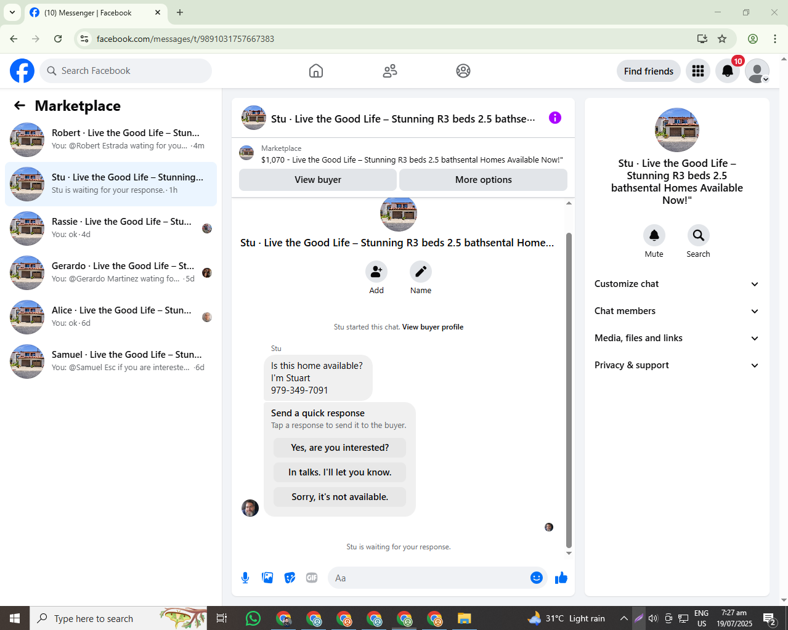Click the browser address bar URL
Viewport: 788px width, 630px height.
(185, 39)
